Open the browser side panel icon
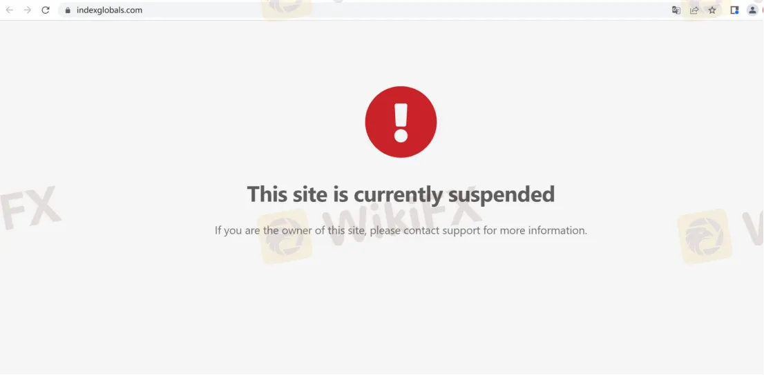The height and width of the screenshot is (375, 764). tap(734, 10)
